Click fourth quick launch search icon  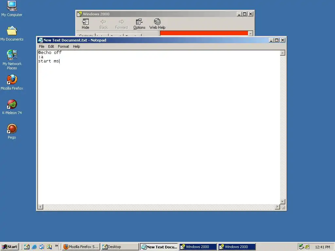click(x=49, y=247)
